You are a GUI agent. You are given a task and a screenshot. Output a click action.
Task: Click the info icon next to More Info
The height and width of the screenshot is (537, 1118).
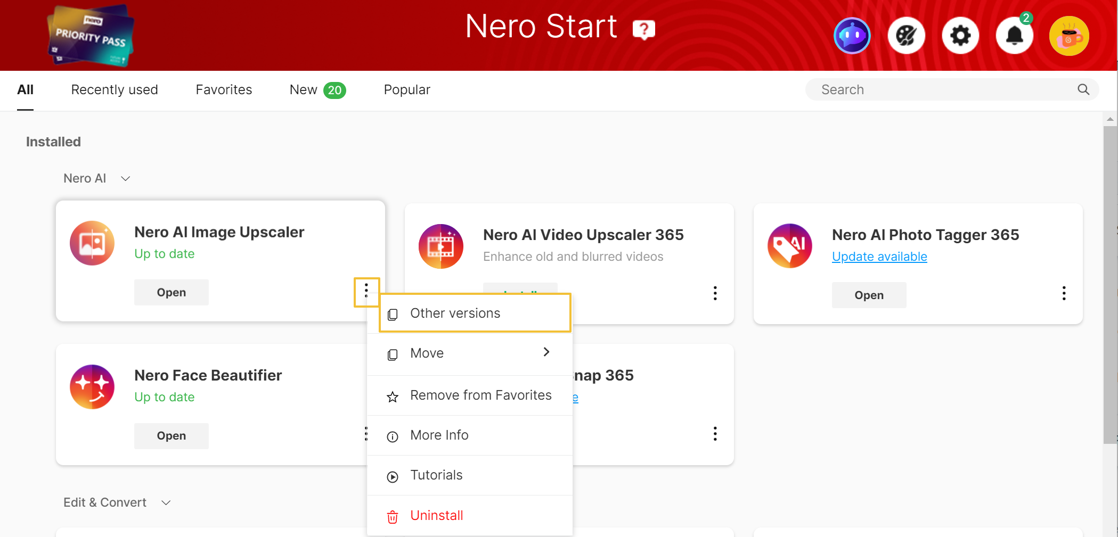coord(393,437)
